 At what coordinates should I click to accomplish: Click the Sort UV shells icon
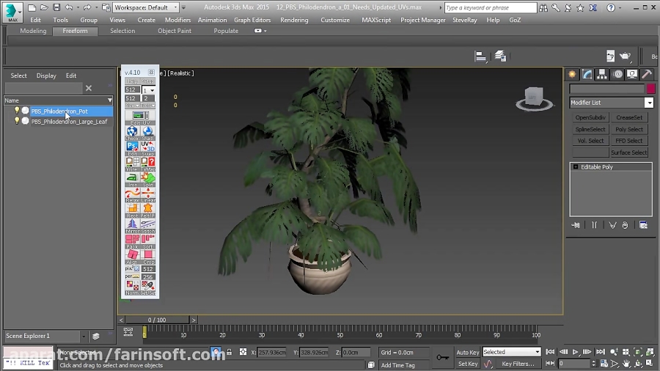pos(147,241)
